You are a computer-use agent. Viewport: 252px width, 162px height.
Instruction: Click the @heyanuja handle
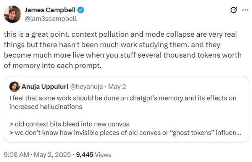coord(85,86)
